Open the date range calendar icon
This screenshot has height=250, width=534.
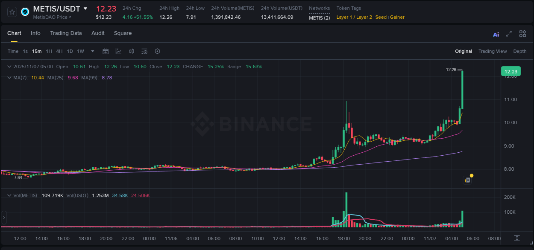click(106, 51)
